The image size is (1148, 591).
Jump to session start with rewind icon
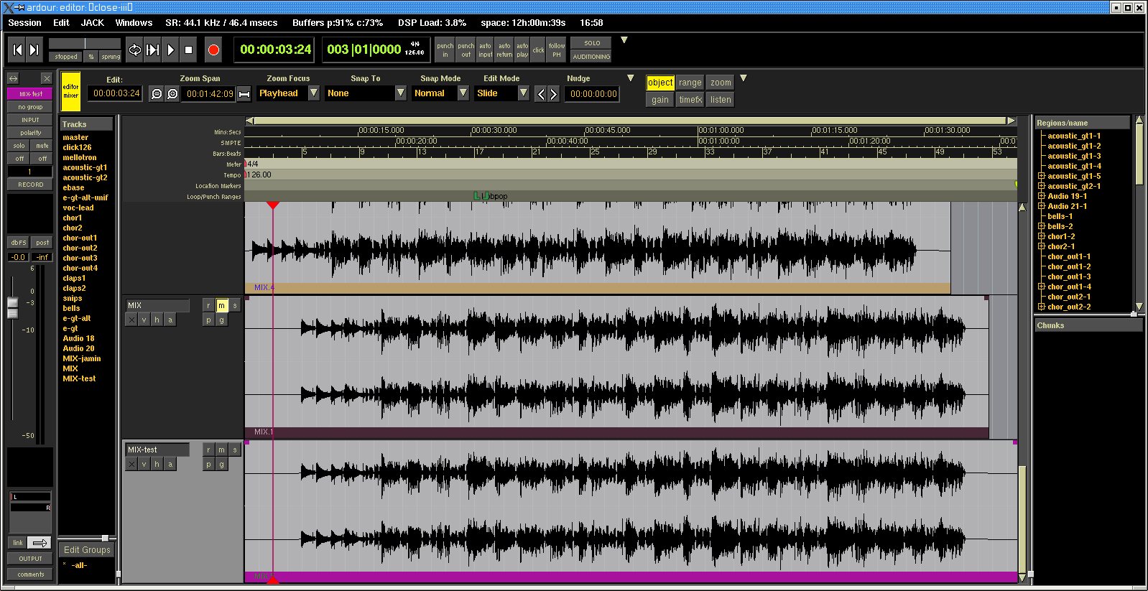pos(17,50)
